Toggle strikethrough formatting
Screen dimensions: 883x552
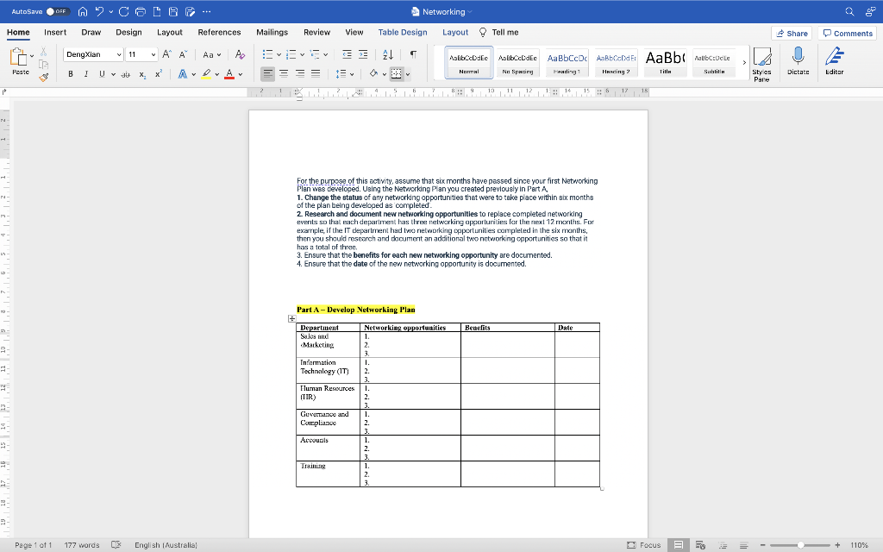(126, 74)
